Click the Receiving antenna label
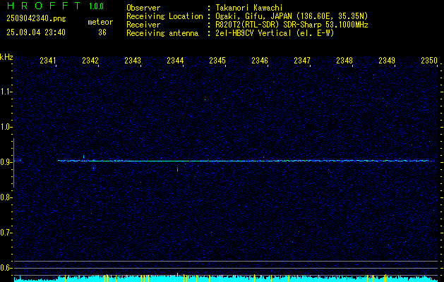The height and width of the screenshot is (282, 444). click(162, 33)
